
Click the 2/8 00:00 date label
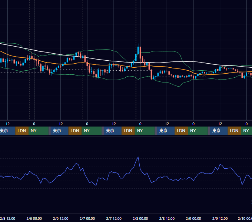click(140, 218)
